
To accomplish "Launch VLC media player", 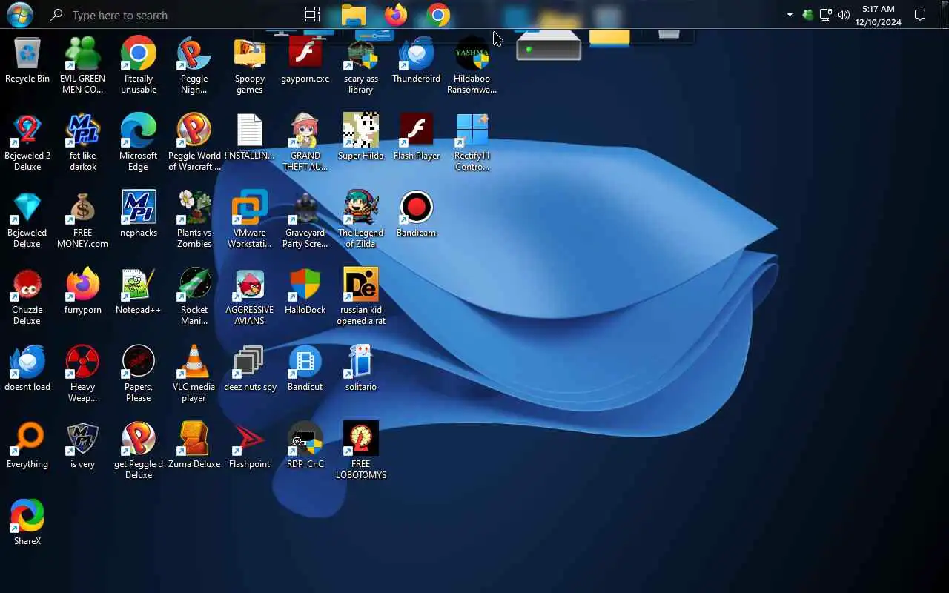I will (194, 374).
